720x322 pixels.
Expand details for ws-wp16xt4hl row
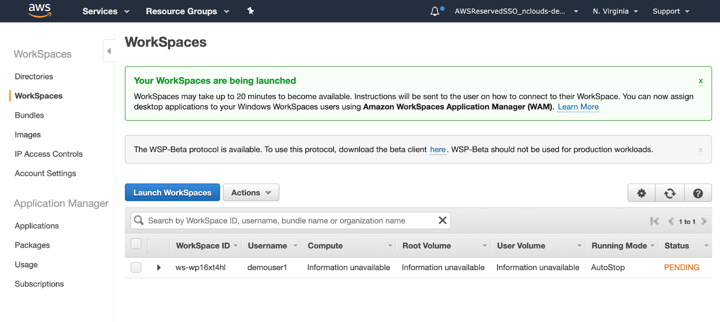point(159,268)
